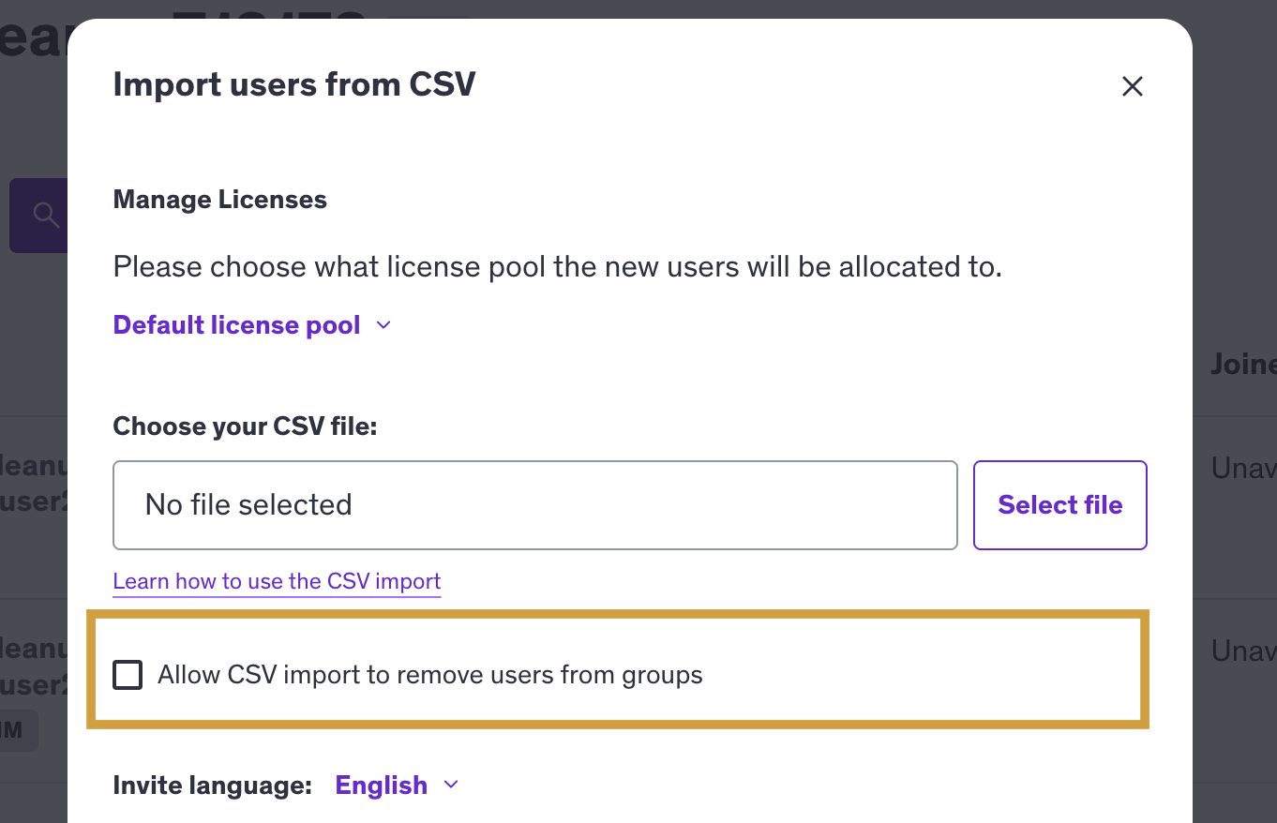Click the 'Allow CSV import to remove users' label
Viewport: 1277px width, 823px height.
[x=429, y=675]
